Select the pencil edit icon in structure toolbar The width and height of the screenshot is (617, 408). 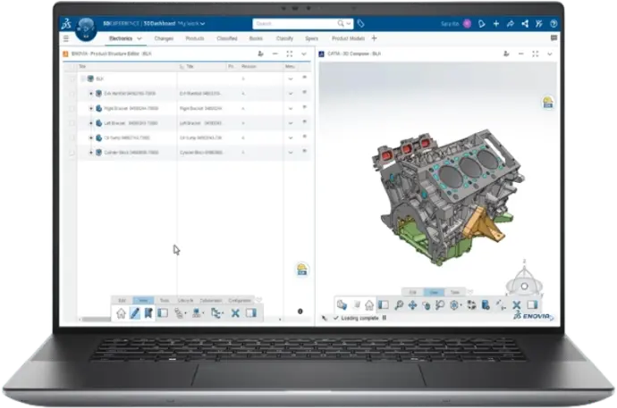(x=136, y=313)
